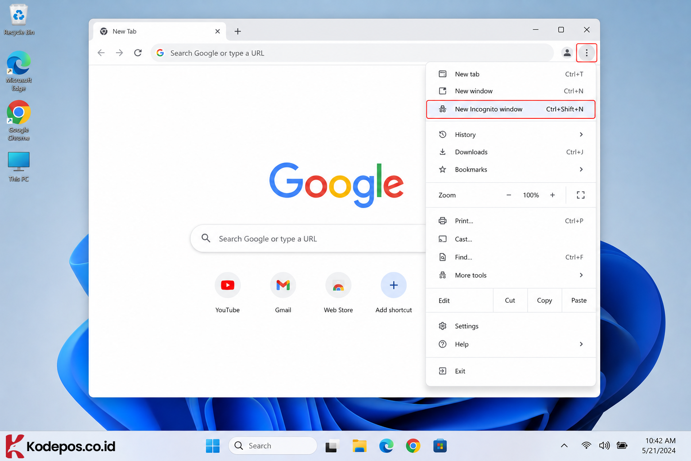
Task: Select Print... menu item
Action: [x=511, y=221]
